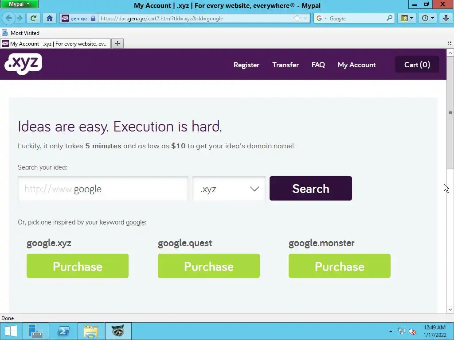The image size is (454, 340).
Task: Open Cart (0) button
Action: (417, 65)
